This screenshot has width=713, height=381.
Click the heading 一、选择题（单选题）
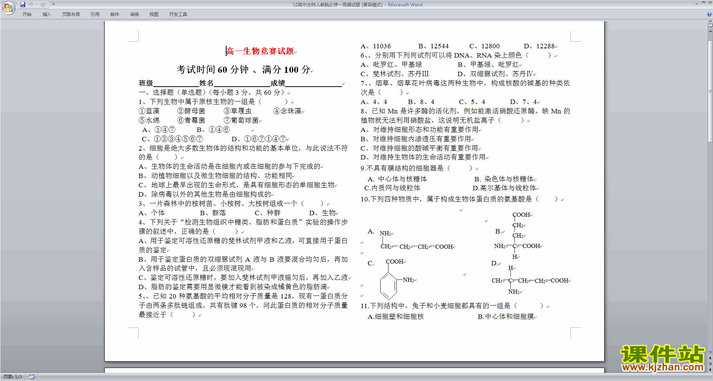coord(172,92)
